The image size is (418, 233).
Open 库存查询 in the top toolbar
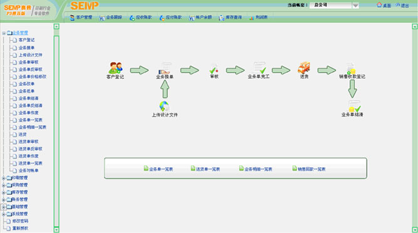click(231, 18)
